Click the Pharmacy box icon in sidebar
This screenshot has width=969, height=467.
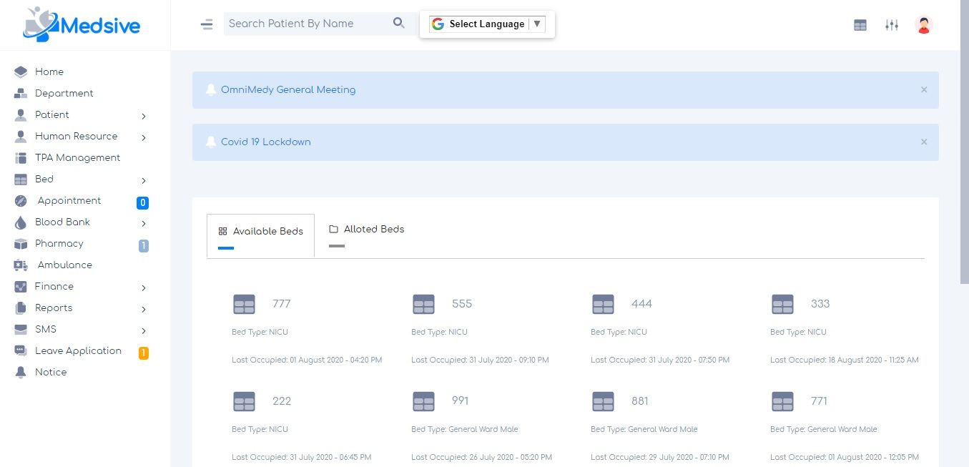21,244
